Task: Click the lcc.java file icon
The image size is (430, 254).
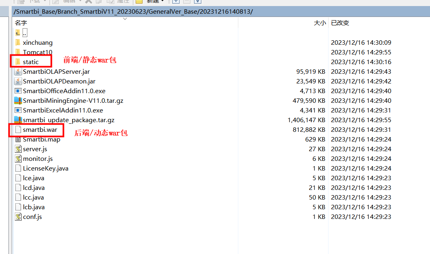Action: [18, 198]
